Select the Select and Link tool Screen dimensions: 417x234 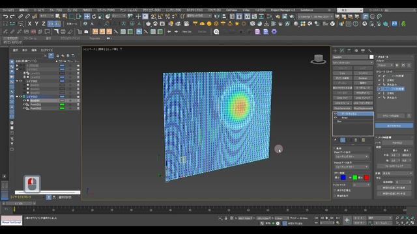pyautogui.click(x=20, y=16)
